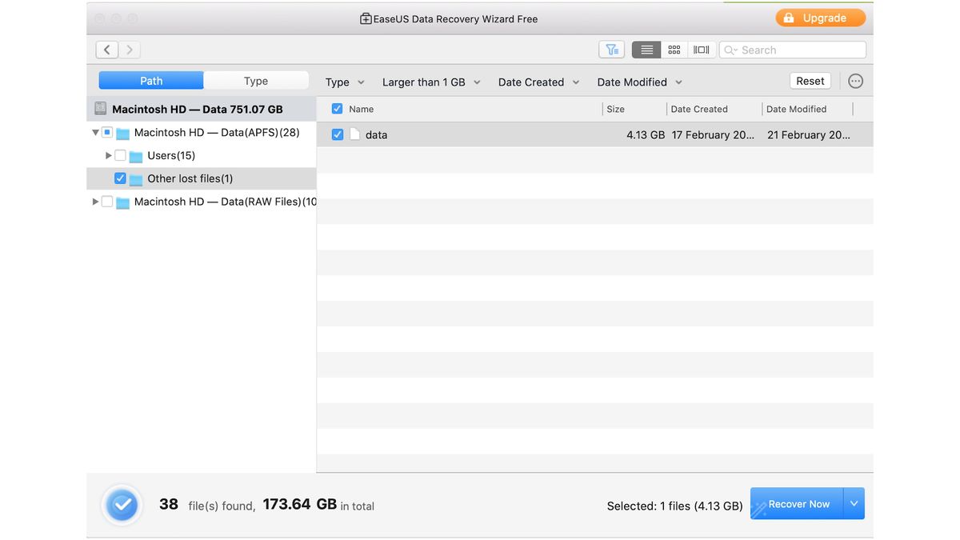The width and height of the screenshot is (960, 540).
Task: Click the orange Upgrade button
Action: [x=820, y=17]
